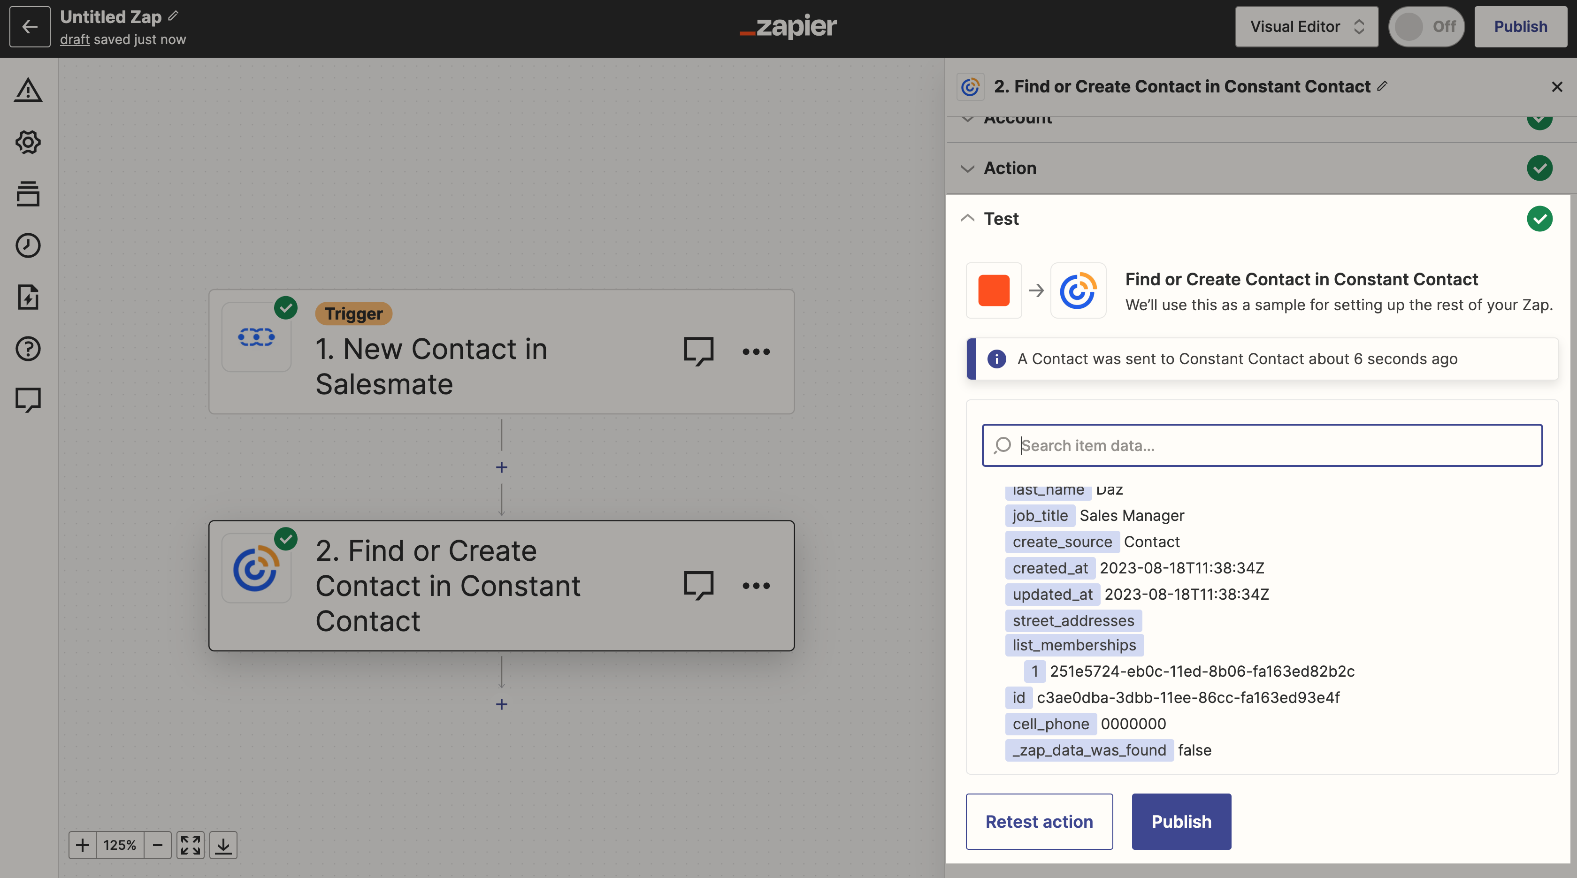1577x878 pixels.
Task: Open the warning triangle sidebar icon
Action: (x=28, y=90)
